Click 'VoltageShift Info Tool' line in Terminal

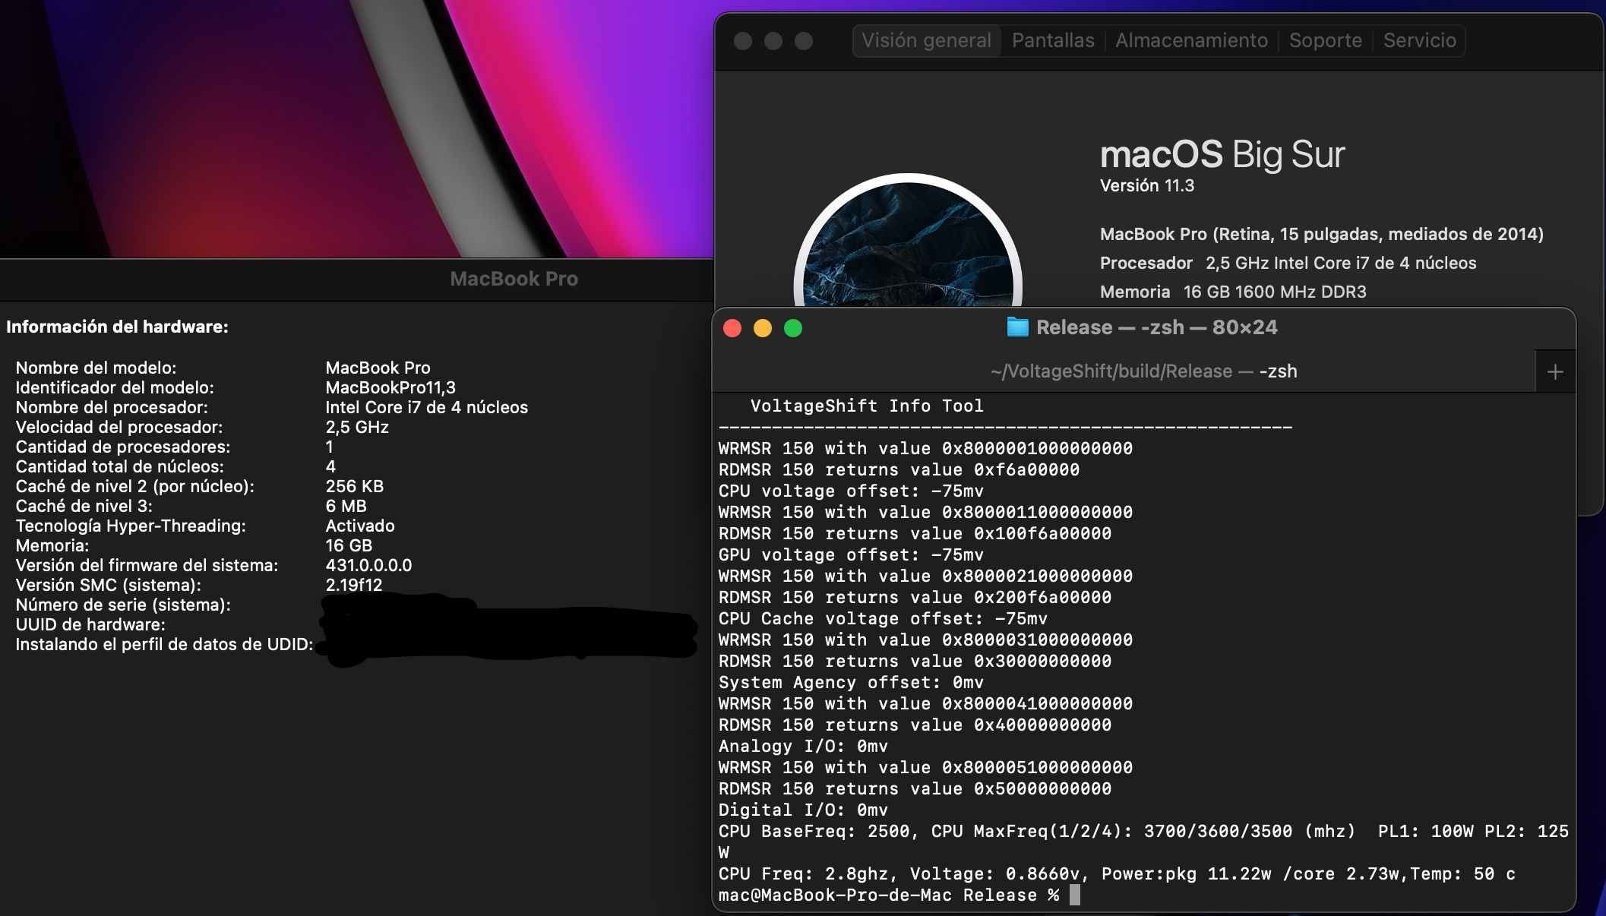pos(867,406)
